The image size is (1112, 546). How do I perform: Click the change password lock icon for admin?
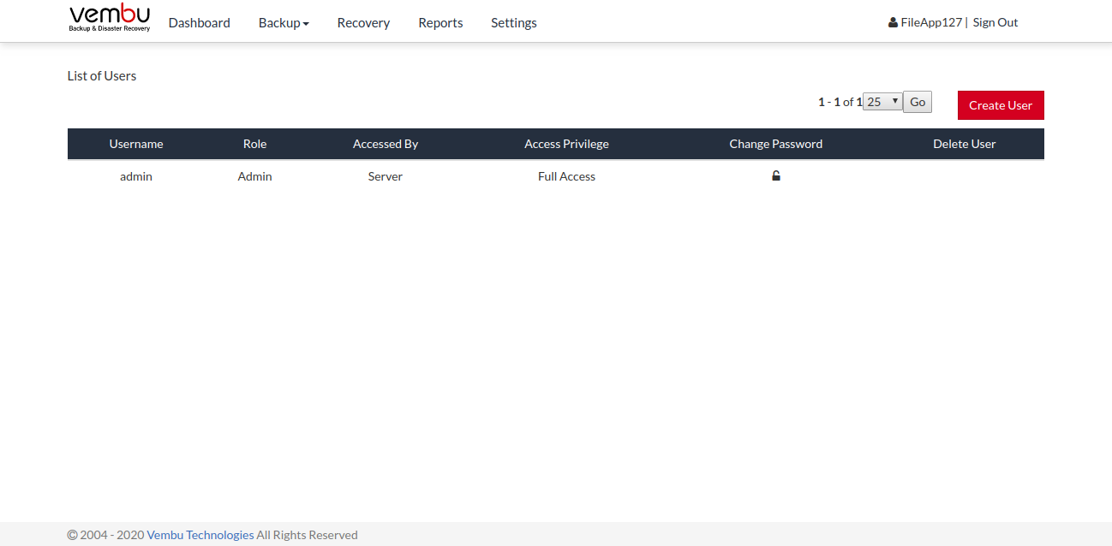[776, 175]
